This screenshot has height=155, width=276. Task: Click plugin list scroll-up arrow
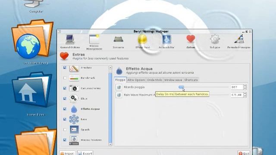pyautogui.click(x=110, y=68)
